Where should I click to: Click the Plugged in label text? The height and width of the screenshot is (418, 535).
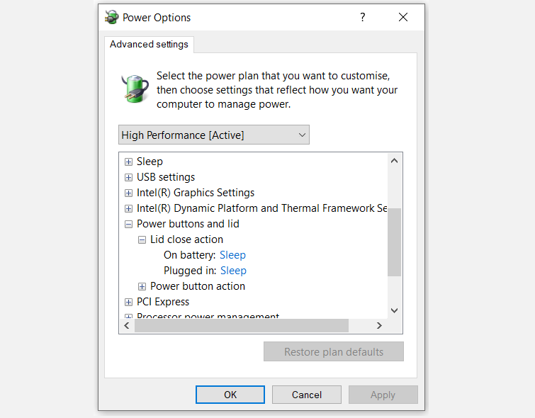[x=190, y=271]
